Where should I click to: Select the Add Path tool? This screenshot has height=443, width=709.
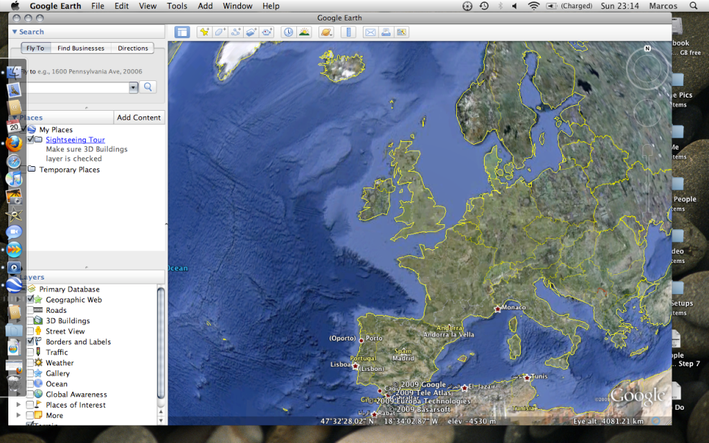tap(235, 32)
